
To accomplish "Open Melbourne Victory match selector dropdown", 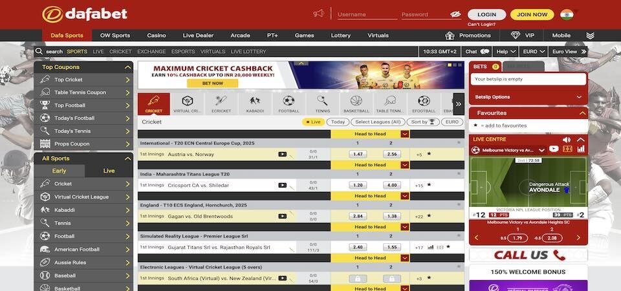I will coord(541,150).
